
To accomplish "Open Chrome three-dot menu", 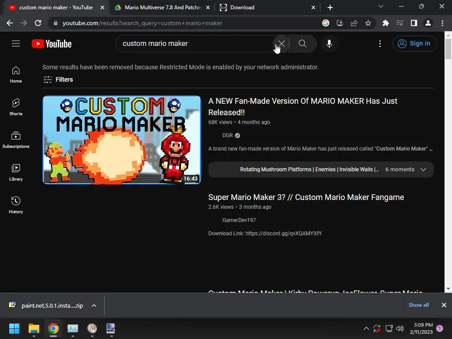I will coord(442,23).
